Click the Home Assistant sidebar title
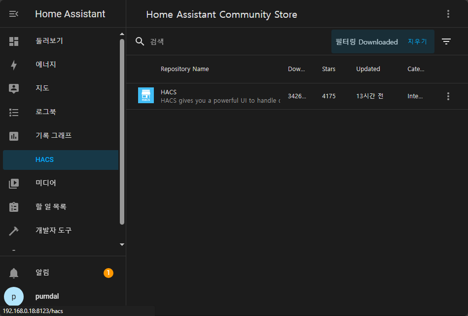The width and height of the screenshot is (468, 316). click(x=70, y=14)
